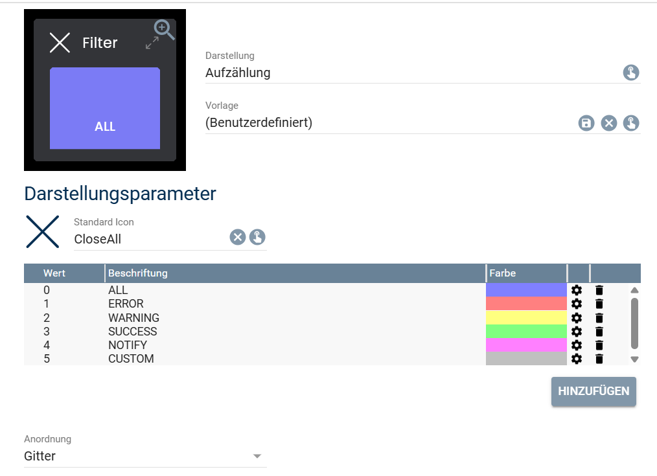
Task: Clear the Standard Icon CloseAll value
Action: point(238,237)
